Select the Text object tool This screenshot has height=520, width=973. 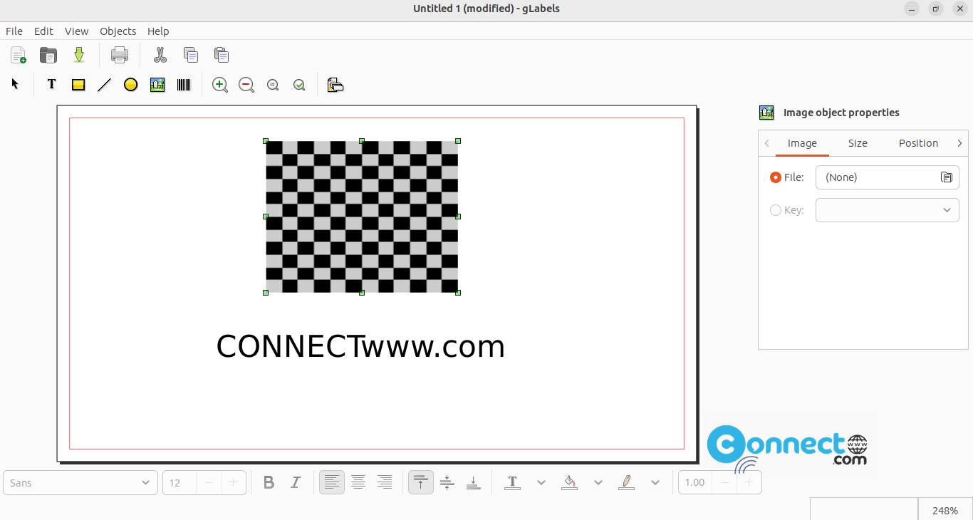click(51, 84)
